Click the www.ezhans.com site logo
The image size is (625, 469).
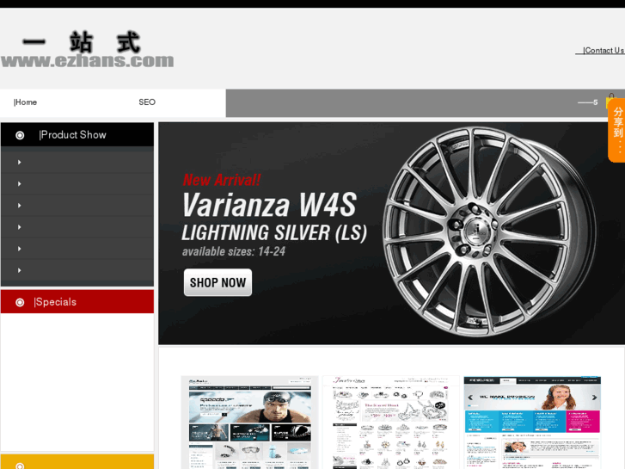tap(88, 50)
